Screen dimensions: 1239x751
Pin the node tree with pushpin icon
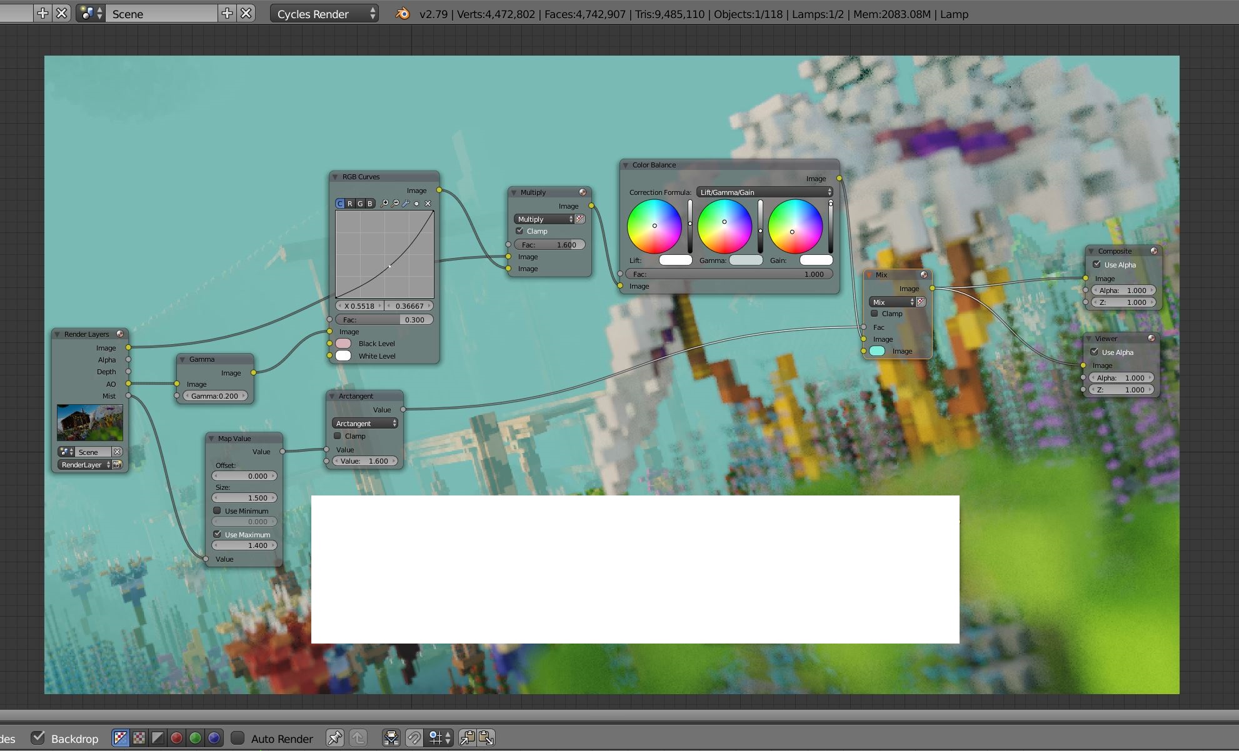click(x=335, y=738)
